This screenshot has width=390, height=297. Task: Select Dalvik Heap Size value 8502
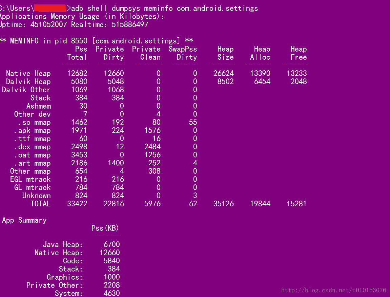pos(226,81)
